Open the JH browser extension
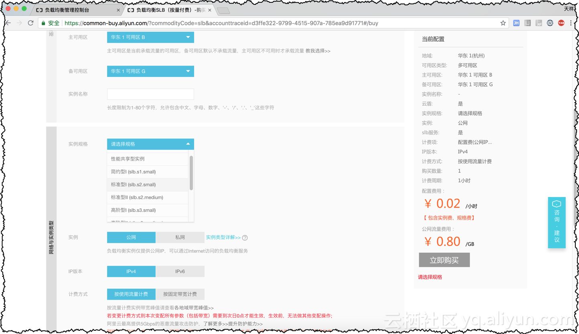This screenshot has width=579, height=334. 516,23
